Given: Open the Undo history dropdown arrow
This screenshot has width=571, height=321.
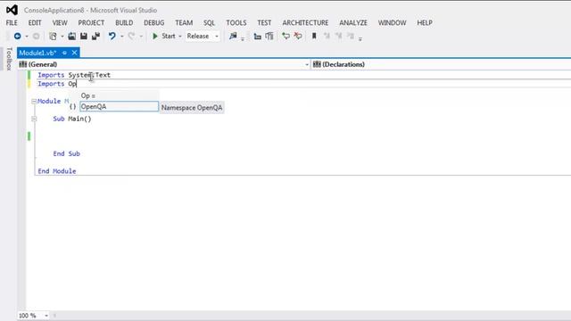Looking at the screenshot, I should pyautogui.click(x=121, y=37).
